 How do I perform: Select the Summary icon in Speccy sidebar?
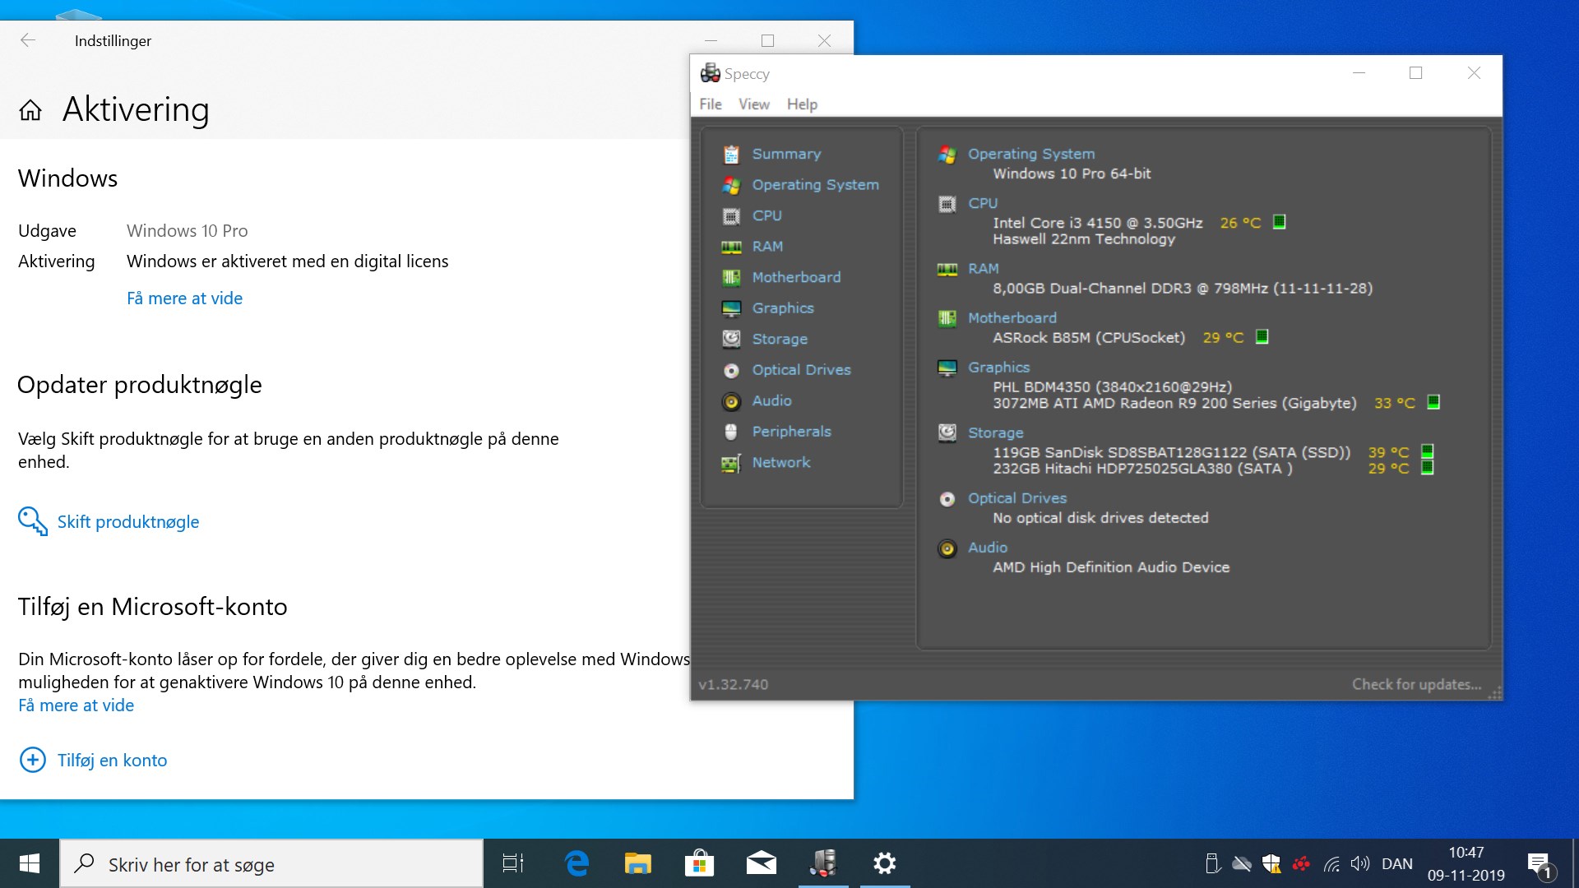pos(731,155)
